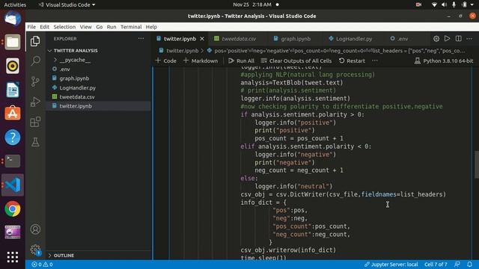Image resolution: width=479 pixels, height=269 pixels.
Task: Open Ubuntu Software from the dock
Action: coord(13,113)
